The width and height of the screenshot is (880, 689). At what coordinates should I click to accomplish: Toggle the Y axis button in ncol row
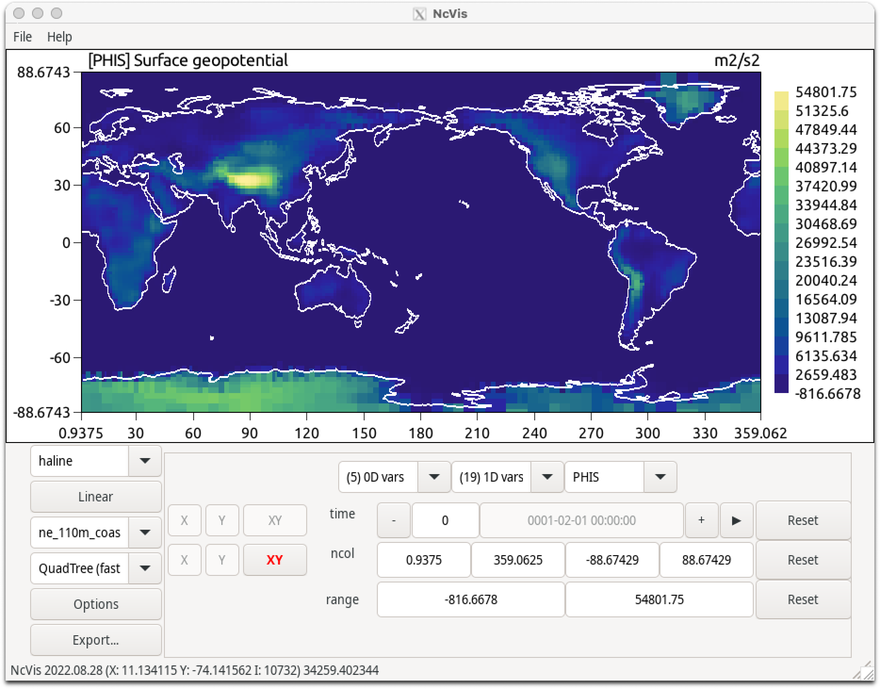tap(222, 560)
